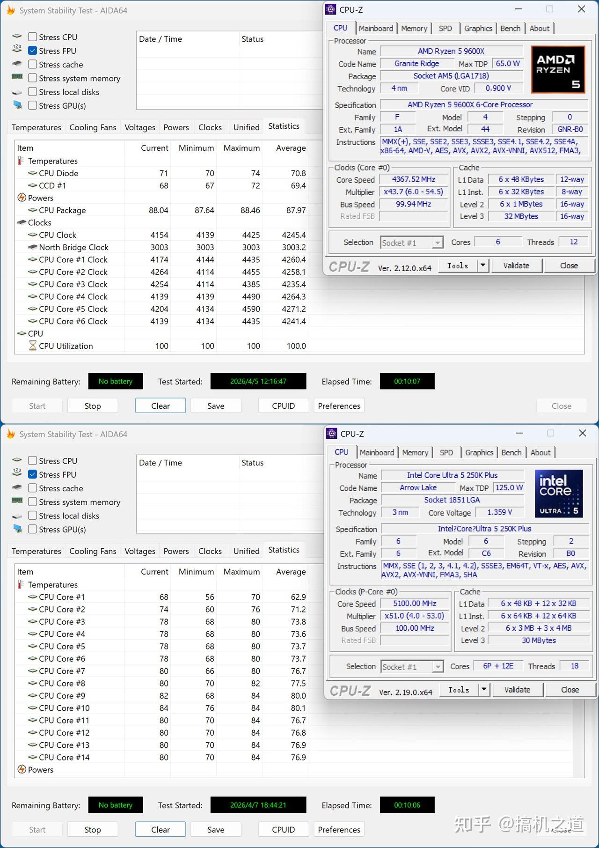
Task: Click memory module icon beside Stress system memory, bottom window
Action: 17,501
